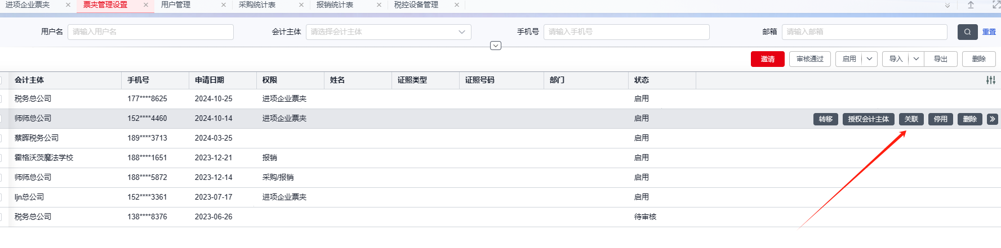Check the box for the 蔡晖税务公司 row
Image resolution: width=1001 pixels, height=248 pixels.
(1, 138)
